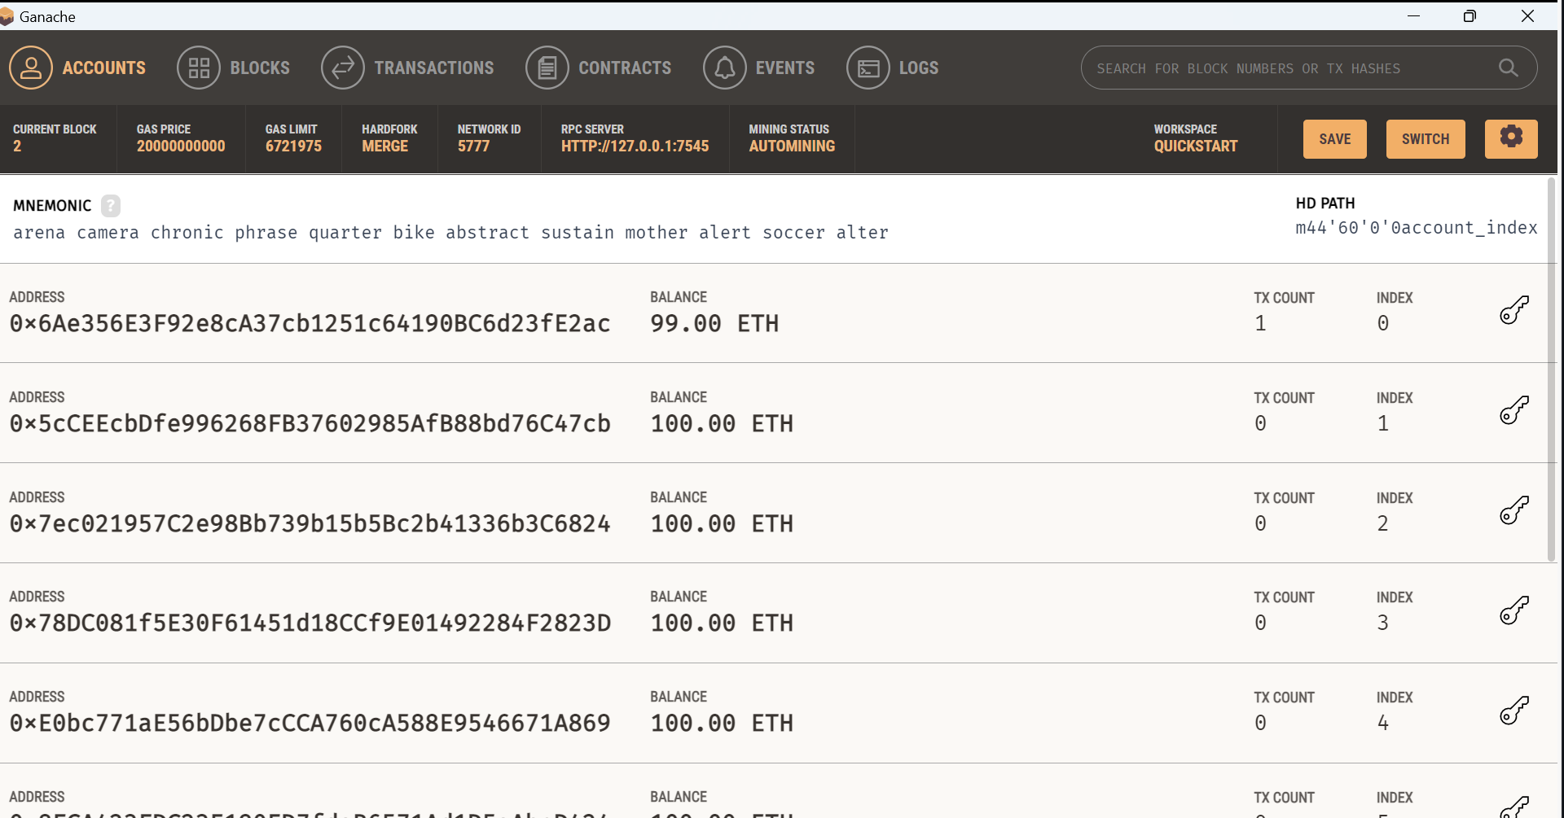Open settings with the gear icon
This screenshot has width=1564, height=818.
coord(1511,139)
